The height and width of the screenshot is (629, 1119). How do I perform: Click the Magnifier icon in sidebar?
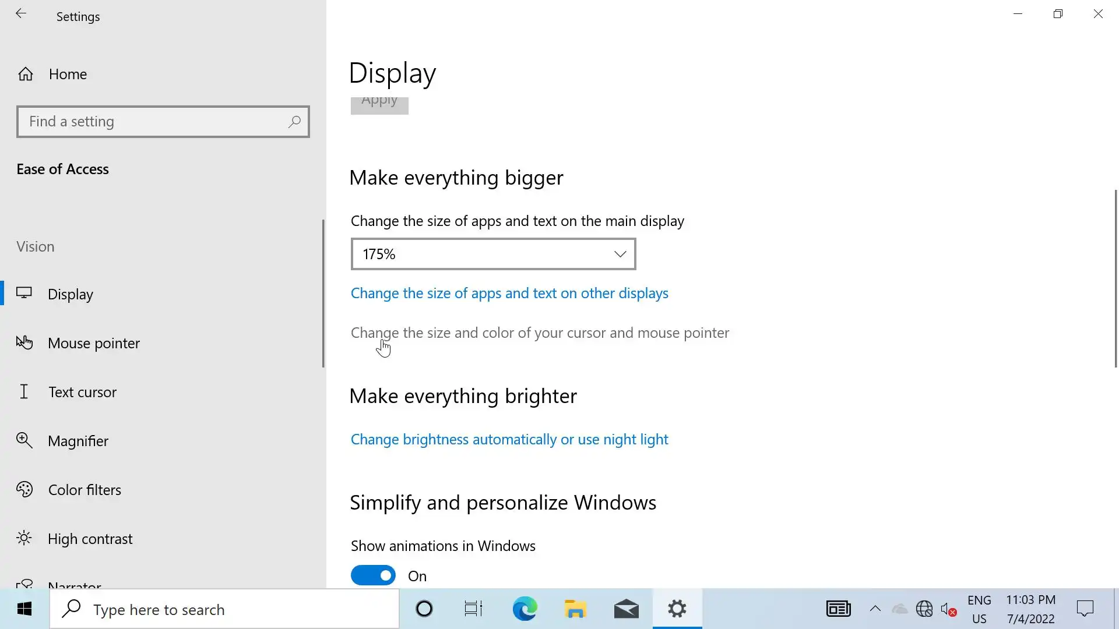click(24, 440)
